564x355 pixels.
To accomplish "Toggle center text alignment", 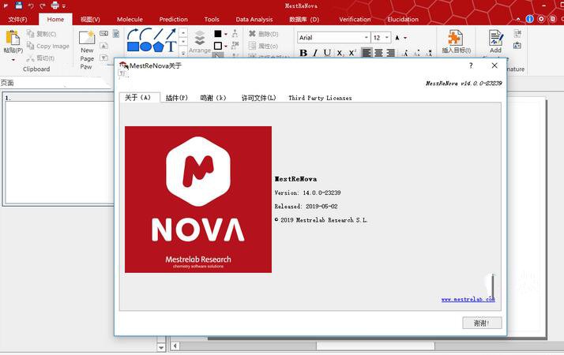I will pyautogui.click(x=378, y=53).
